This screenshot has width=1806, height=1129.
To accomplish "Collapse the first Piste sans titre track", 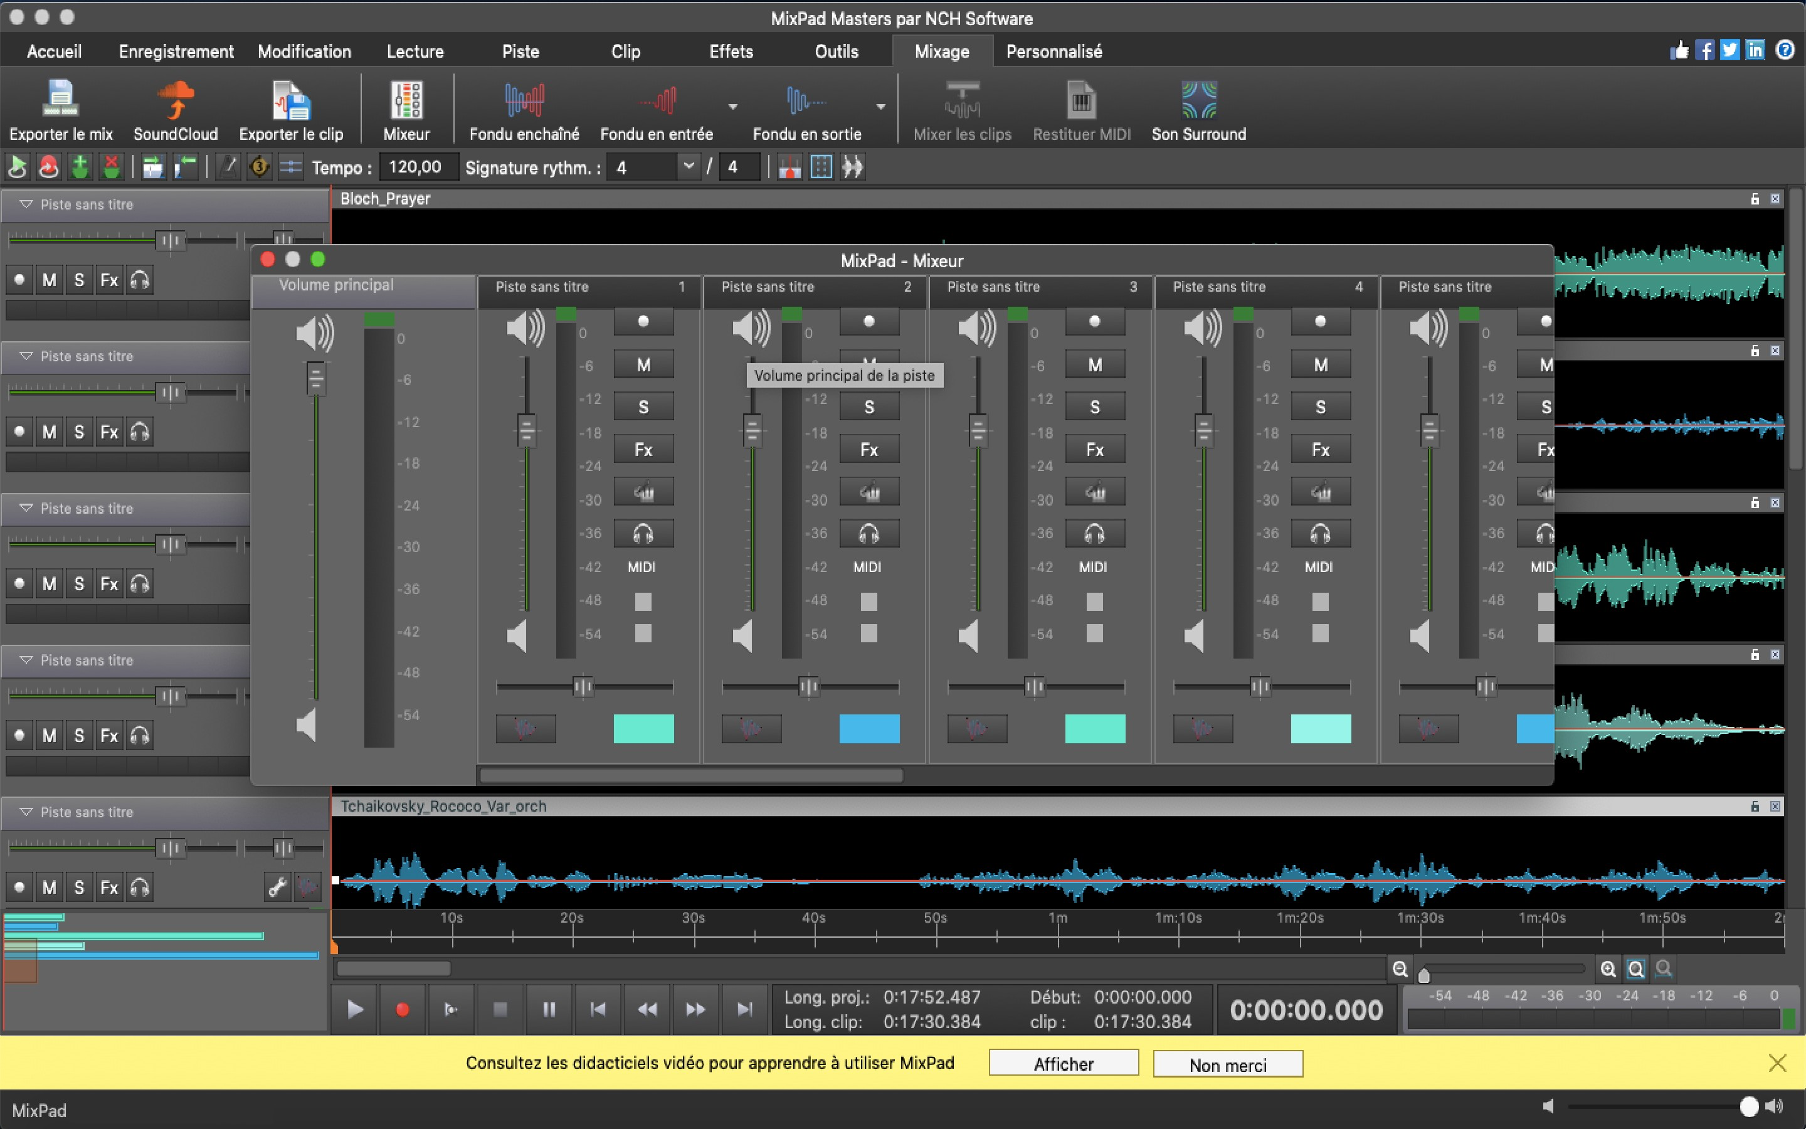I will coord(26,204).
